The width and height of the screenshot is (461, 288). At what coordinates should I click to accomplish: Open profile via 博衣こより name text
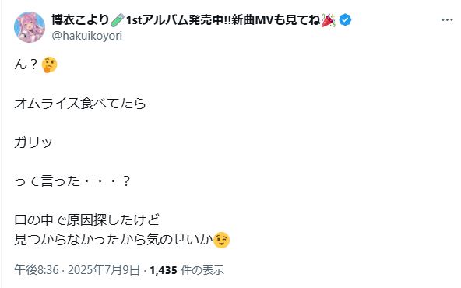coord(80,20)
